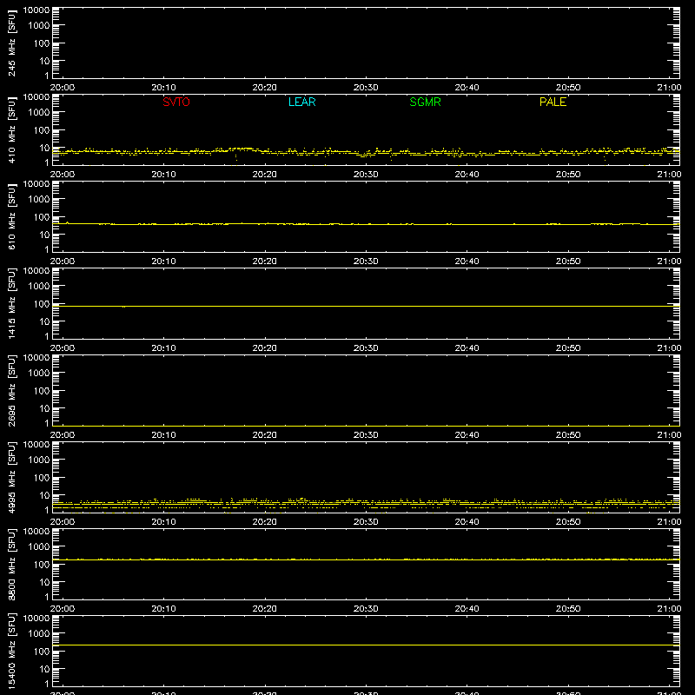Select the 410 MHz [SFU] axis title
The height and width of the screenshot is (695, 695).
[x=11, y=129]
